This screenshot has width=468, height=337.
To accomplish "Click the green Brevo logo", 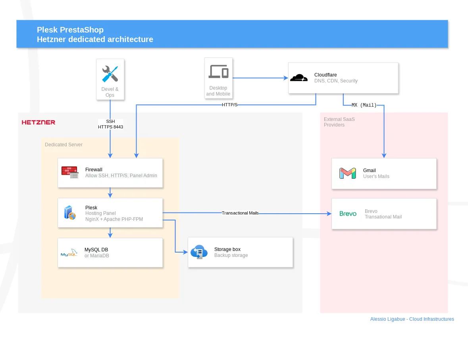I will point(348,214).
